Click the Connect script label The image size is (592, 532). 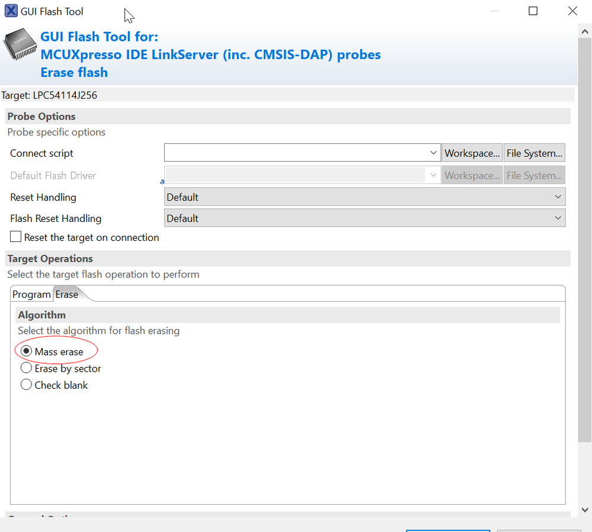coord(41,153)
